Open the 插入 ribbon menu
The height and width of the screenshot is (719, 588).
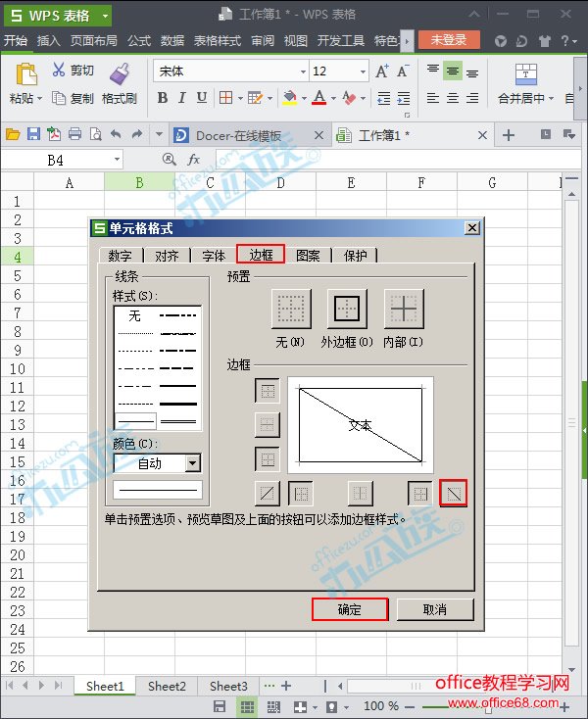[x=49, y=40]
